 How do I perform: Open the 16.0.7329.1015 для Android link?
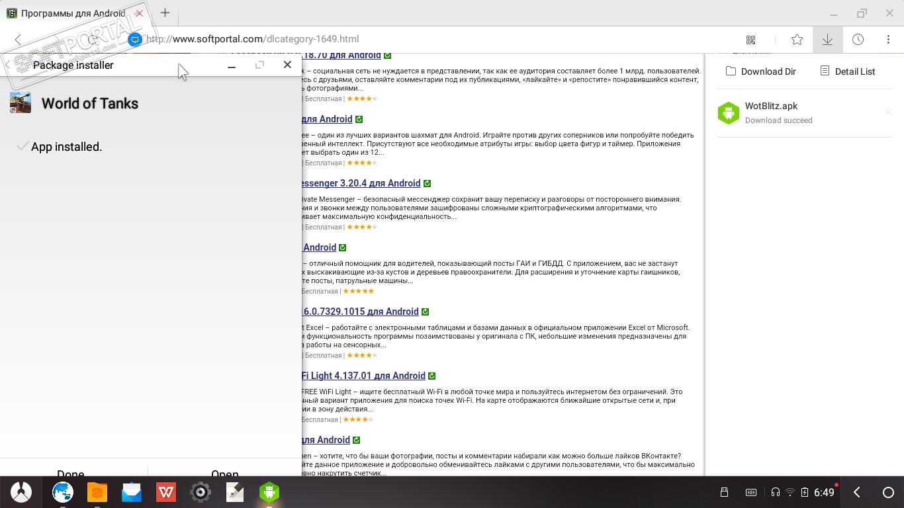(360, 312)
